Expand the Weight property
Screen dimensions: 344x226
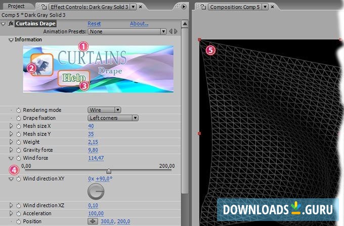[x=11, y=142]
